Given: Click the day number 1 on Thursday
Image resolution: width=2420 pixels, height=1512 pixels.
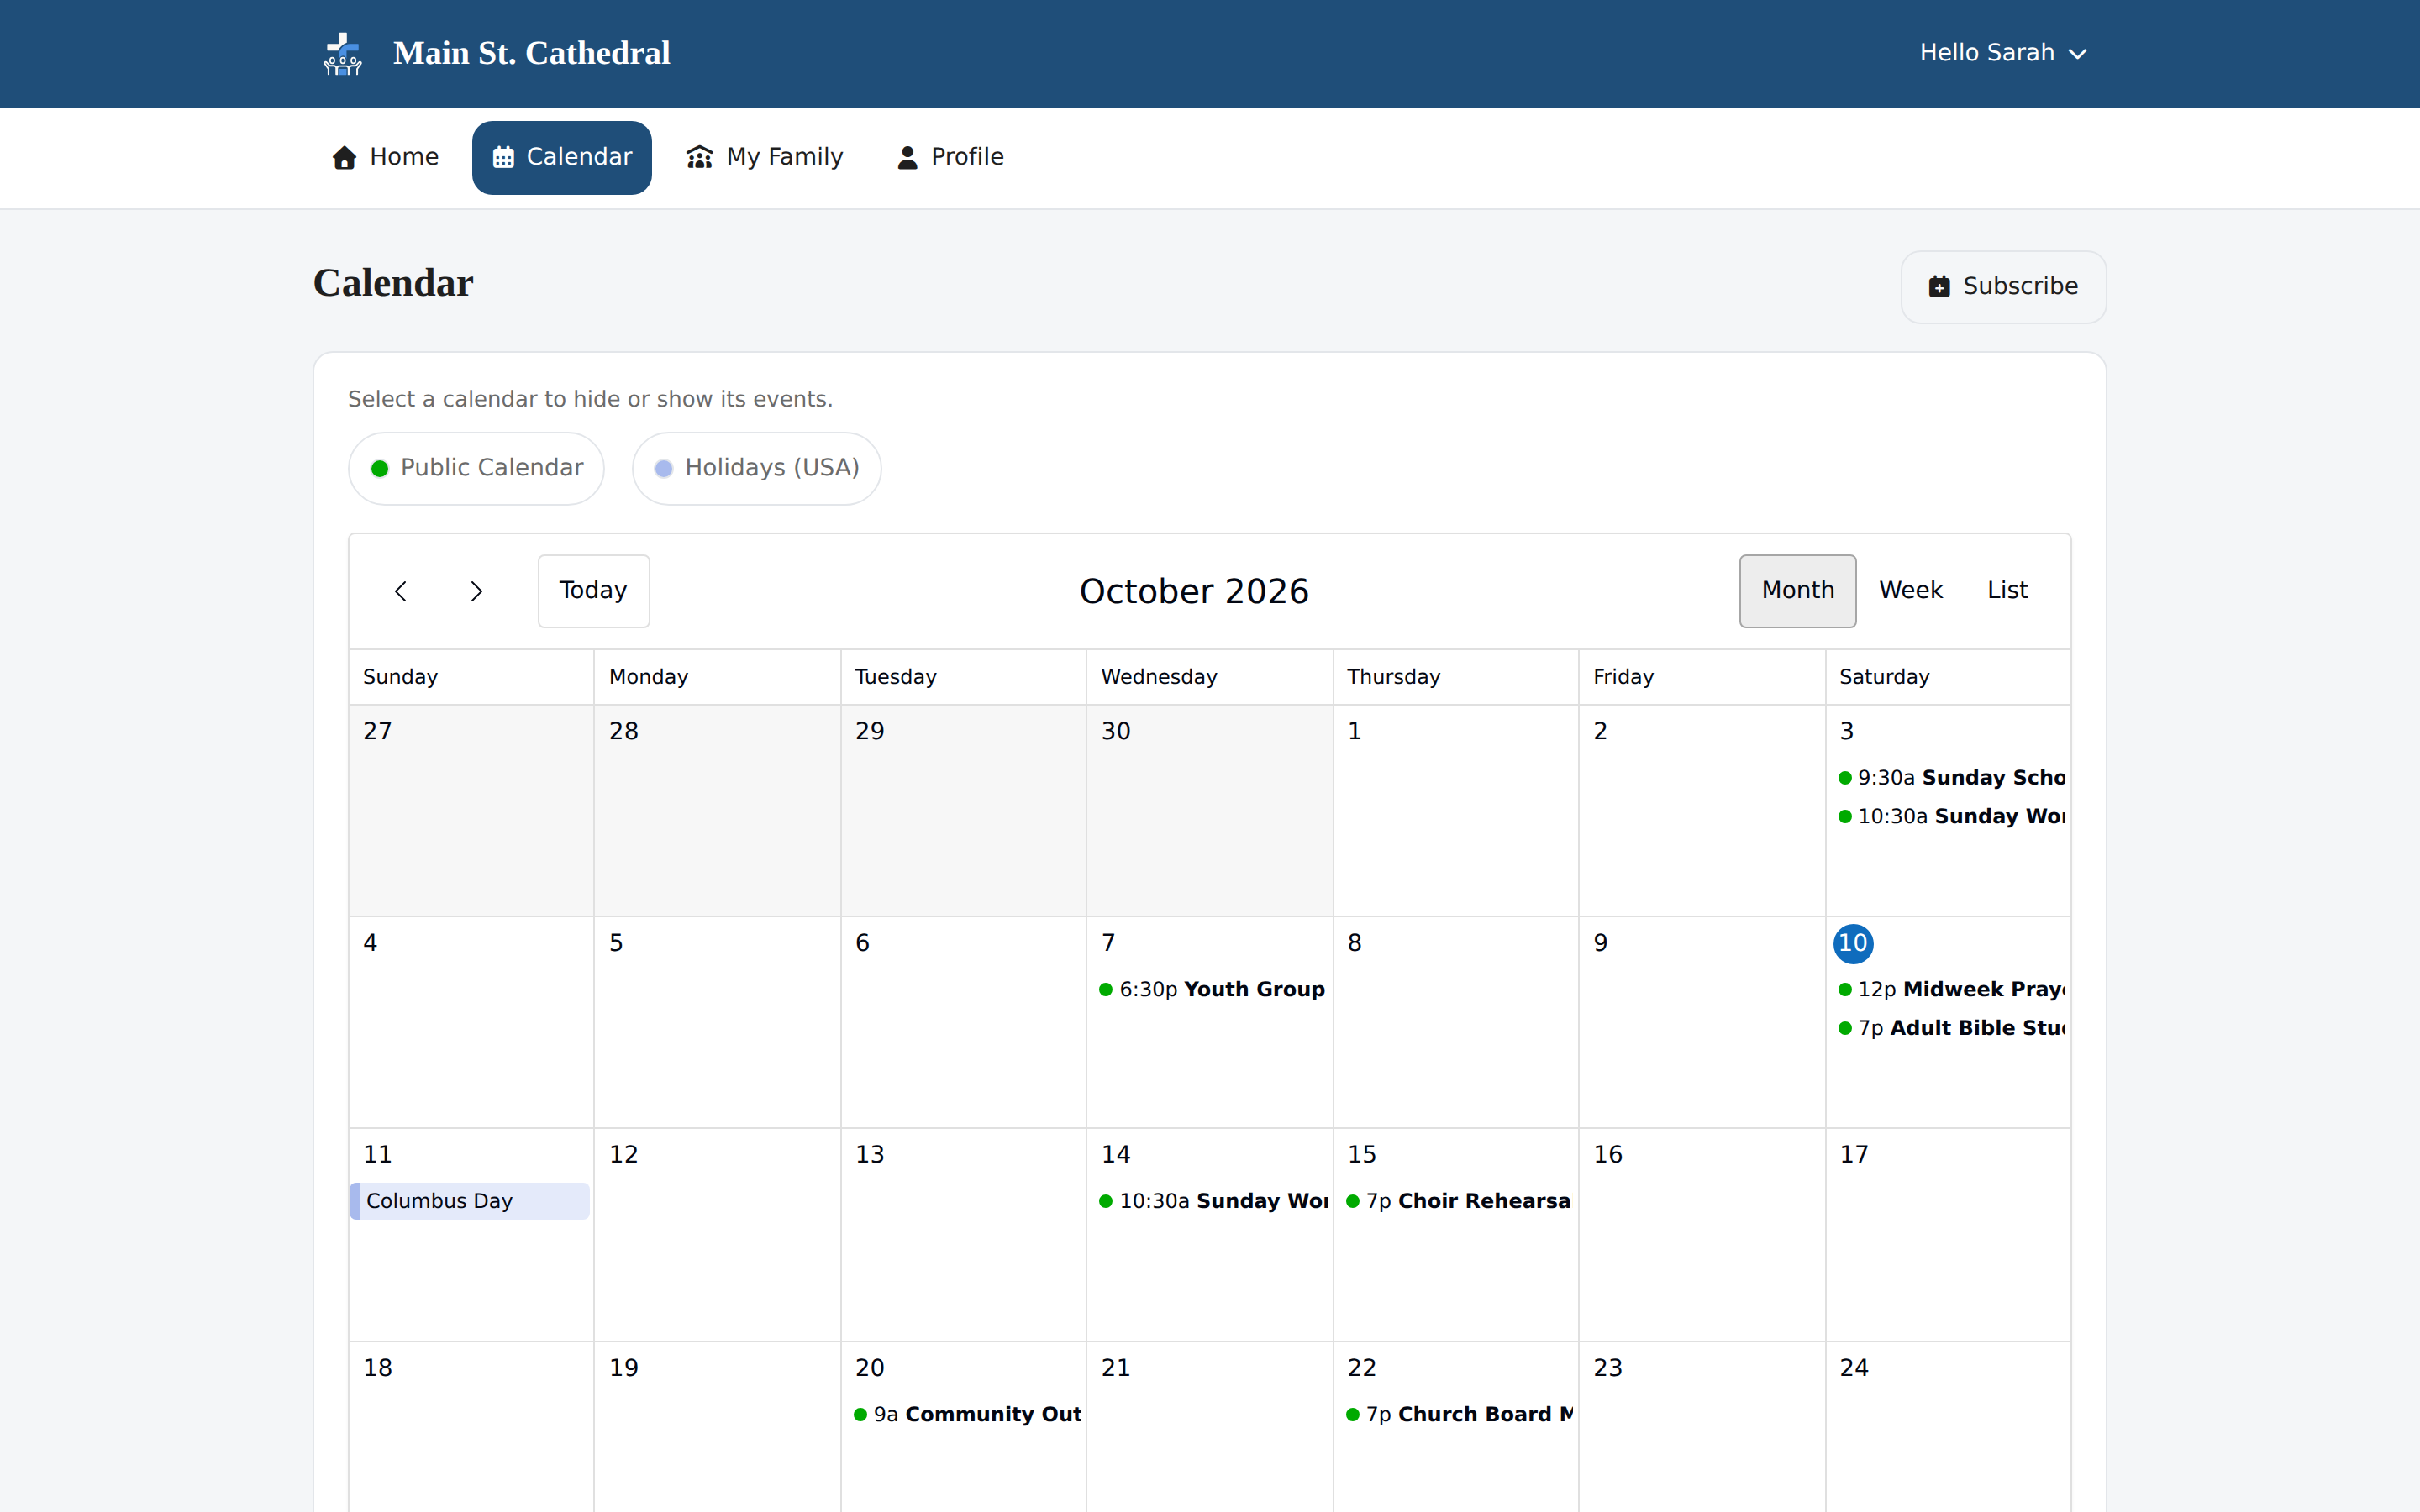Looking at the screenshot, I should (1355, 731).
